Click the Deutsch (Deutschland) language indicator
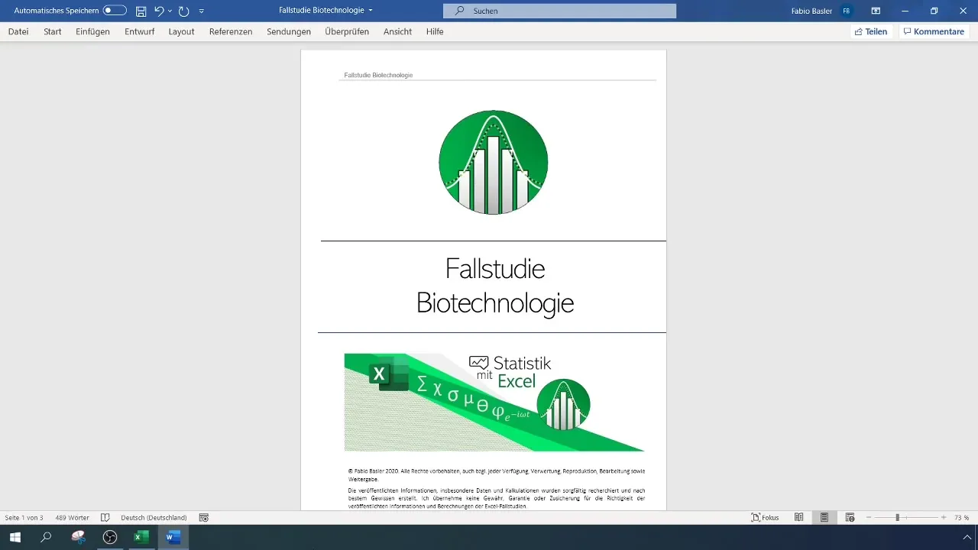Viewport: 978px width, 550px height. point(154,517)
